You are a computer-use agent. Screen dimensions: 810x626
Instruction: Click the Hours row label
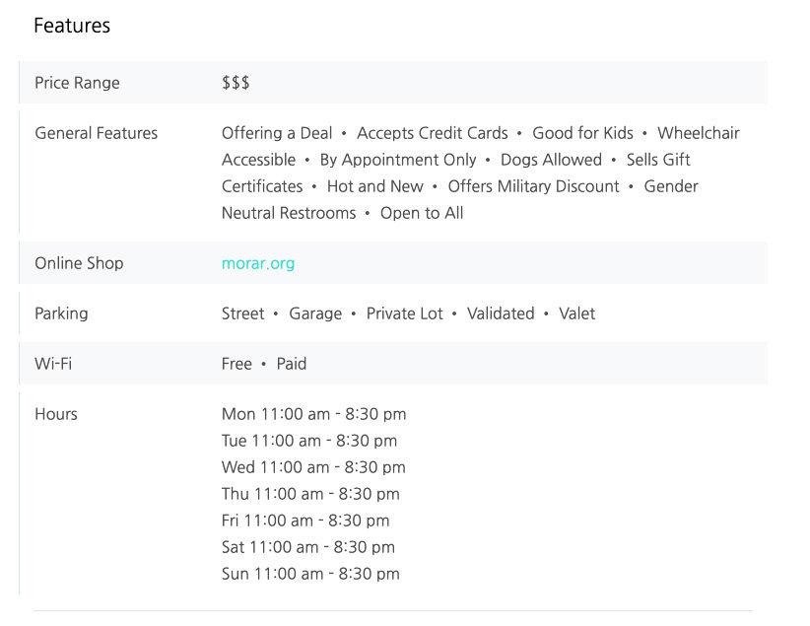pos(55,414)
